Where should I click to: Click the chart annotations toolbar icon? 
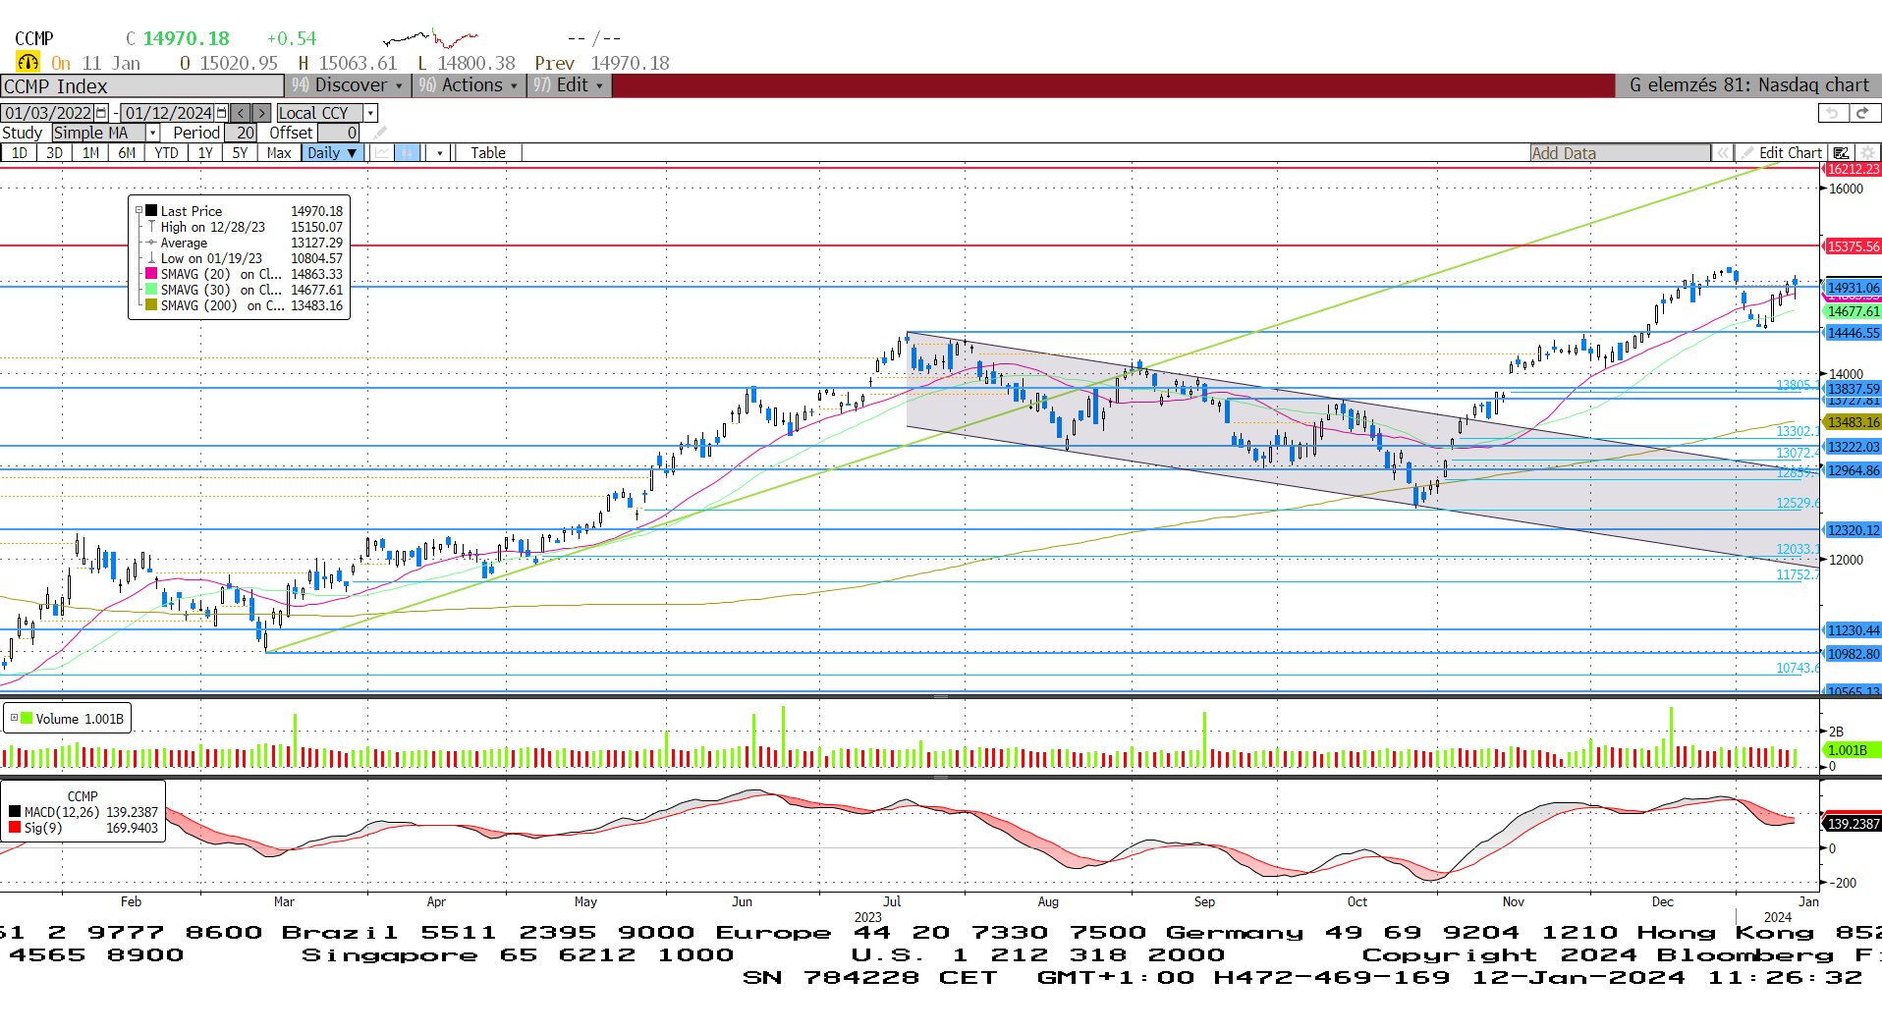[1841, 153]
